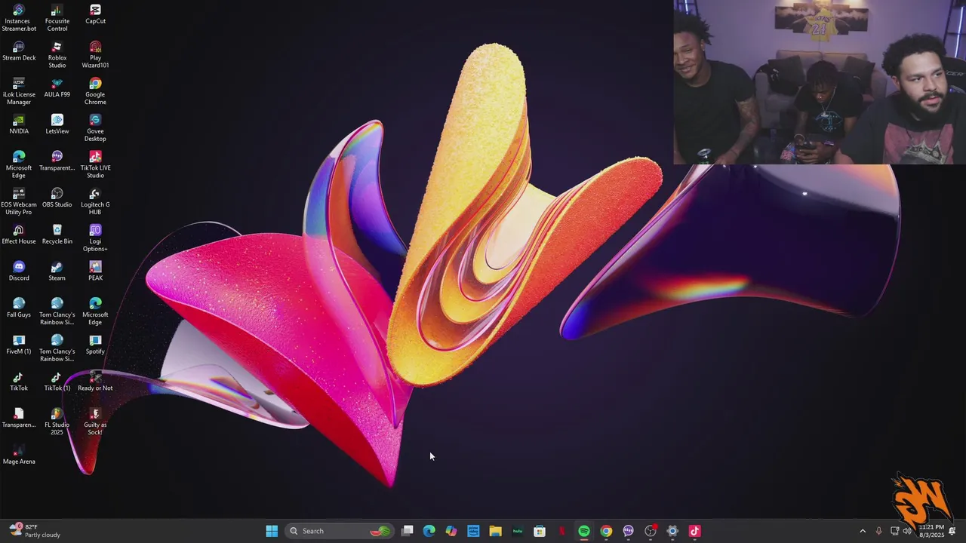The width and height of the screenshot is (966, 543).
Task: Click the AULA F99 desktop icon
Action: 57,88
